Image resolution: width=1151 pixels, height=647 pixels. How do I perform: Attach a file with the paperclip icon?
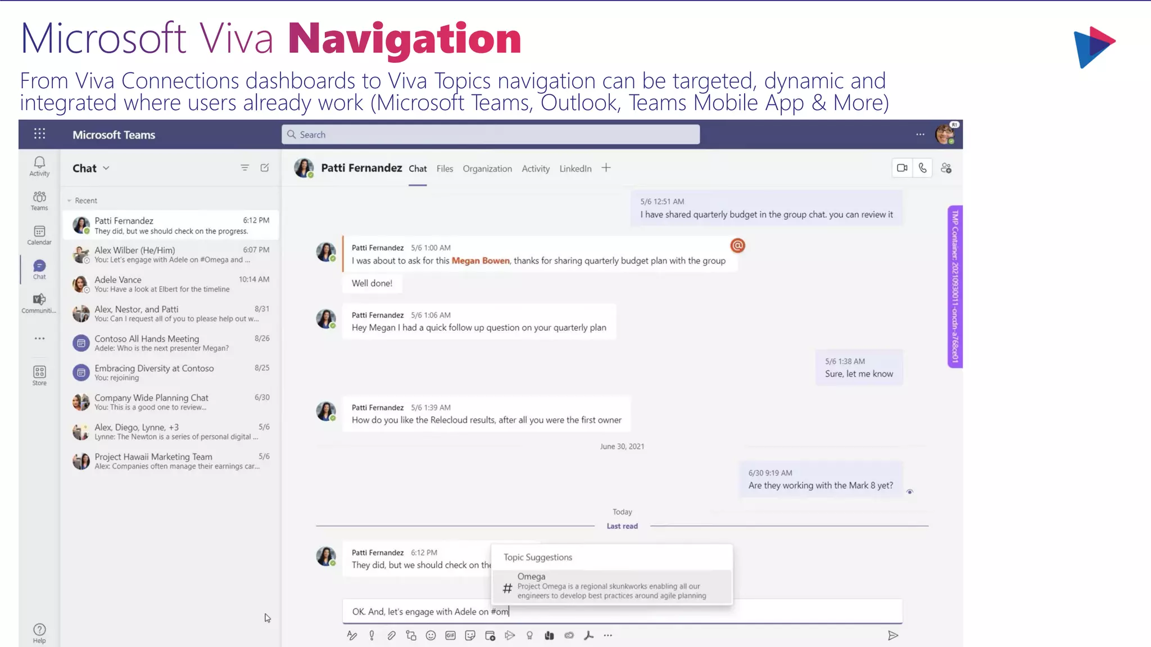tap(391, 635)
